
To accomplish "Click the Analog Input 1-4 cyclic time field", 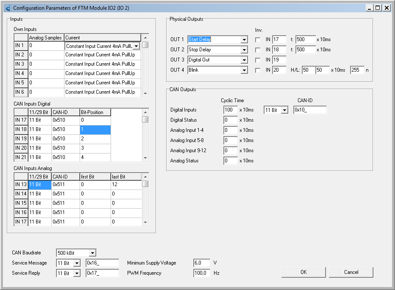I will [231, 130].
